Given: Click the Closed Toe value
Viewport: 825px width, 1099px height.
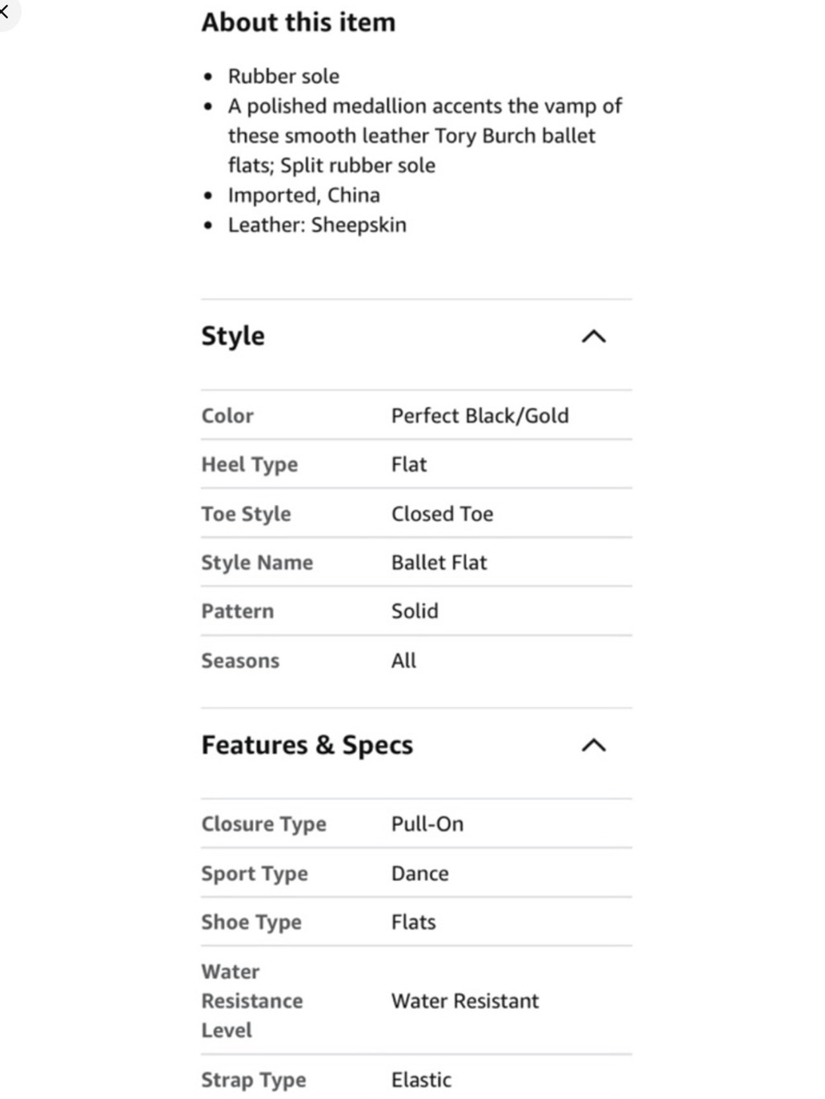Looking at the screenshot, I should [x=442, y=514].
